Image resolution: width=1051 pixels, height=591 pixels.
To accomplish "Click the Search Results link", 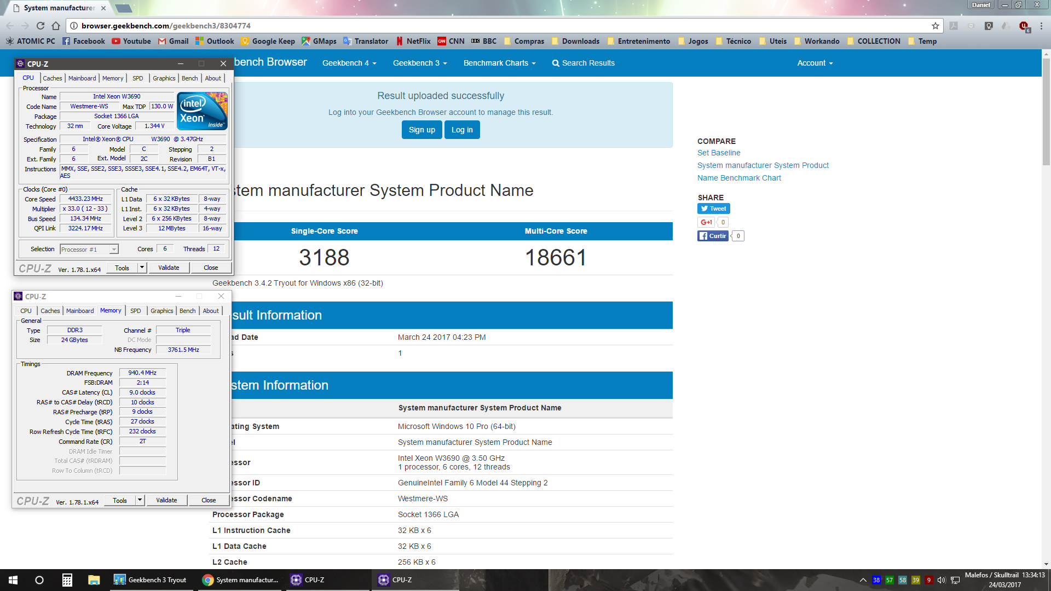I will (x=583, y=63).
